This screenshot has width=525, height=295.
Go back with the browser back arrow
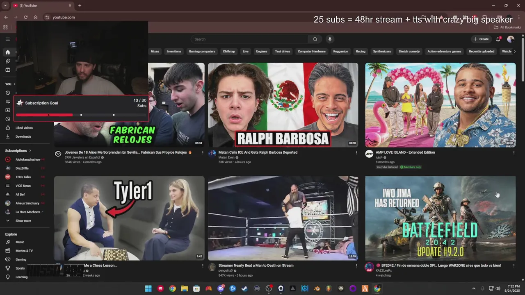(6, 17)
